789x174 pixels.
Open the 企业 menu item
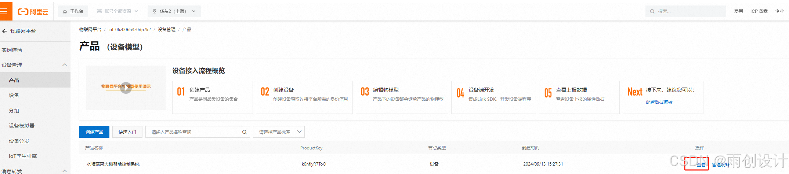[779, 11]
